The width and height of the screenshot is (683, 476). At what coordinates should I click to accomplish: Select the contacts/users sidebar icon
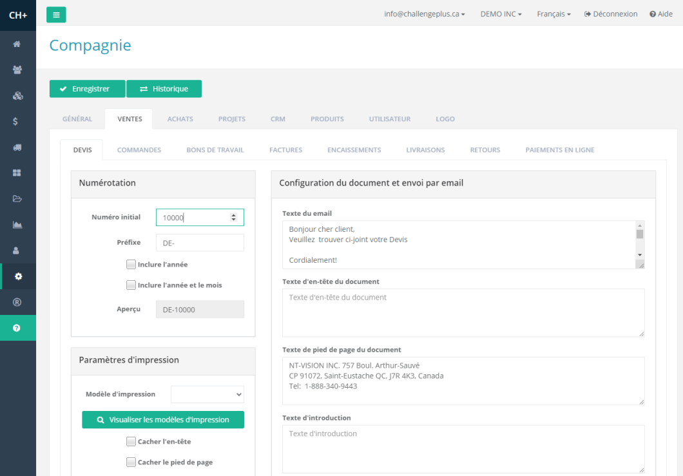[17, 70]
